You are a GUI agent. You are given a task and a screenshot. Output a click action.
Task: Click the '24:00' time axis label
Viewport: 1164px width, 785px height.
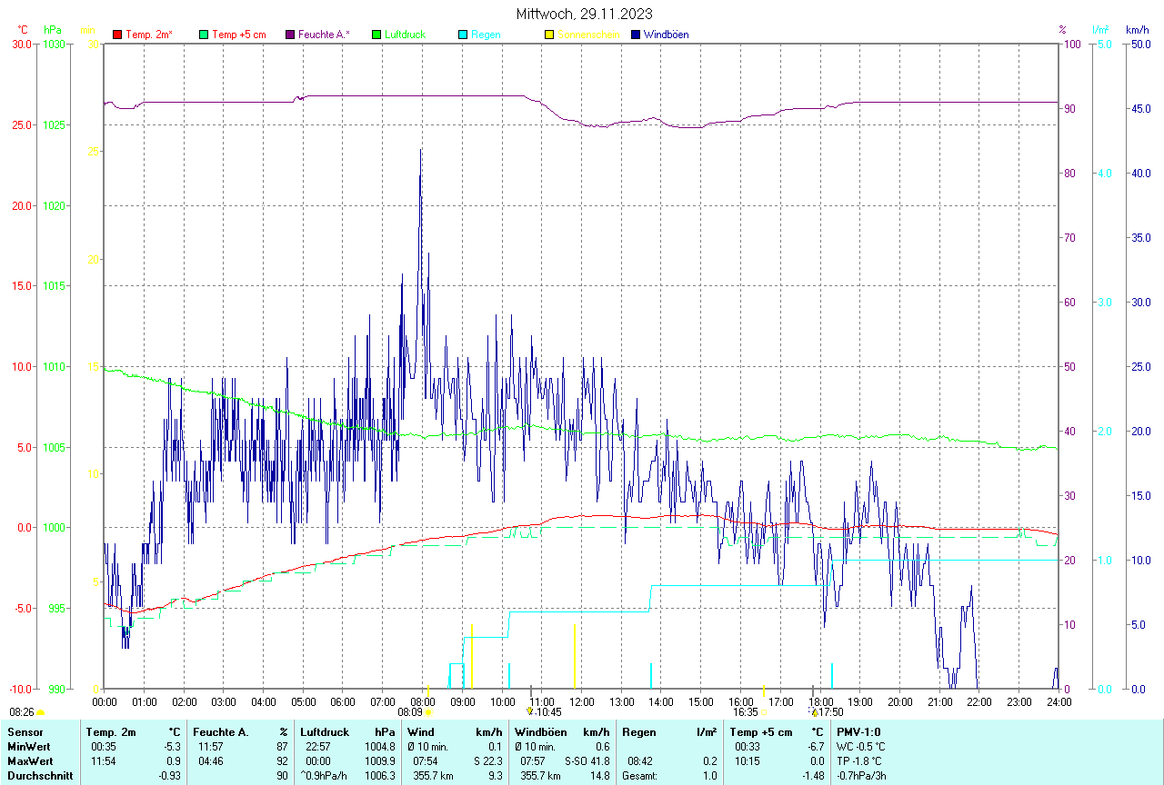(x=1059, y=702)
